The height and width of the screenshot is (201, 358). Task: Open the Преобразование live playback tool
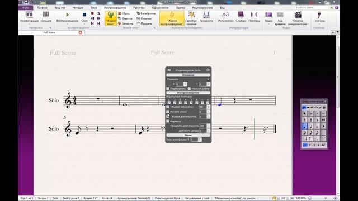point(191,18)
